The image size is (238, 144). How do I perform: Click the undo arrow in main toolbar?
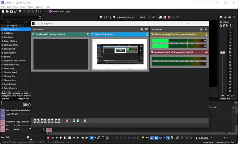click(x=37, y=11)
